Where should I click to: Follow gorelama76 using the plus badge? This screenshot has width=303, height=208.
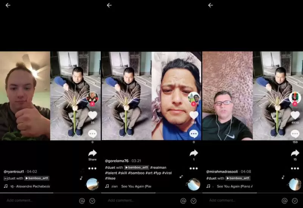tap(194, 104)
